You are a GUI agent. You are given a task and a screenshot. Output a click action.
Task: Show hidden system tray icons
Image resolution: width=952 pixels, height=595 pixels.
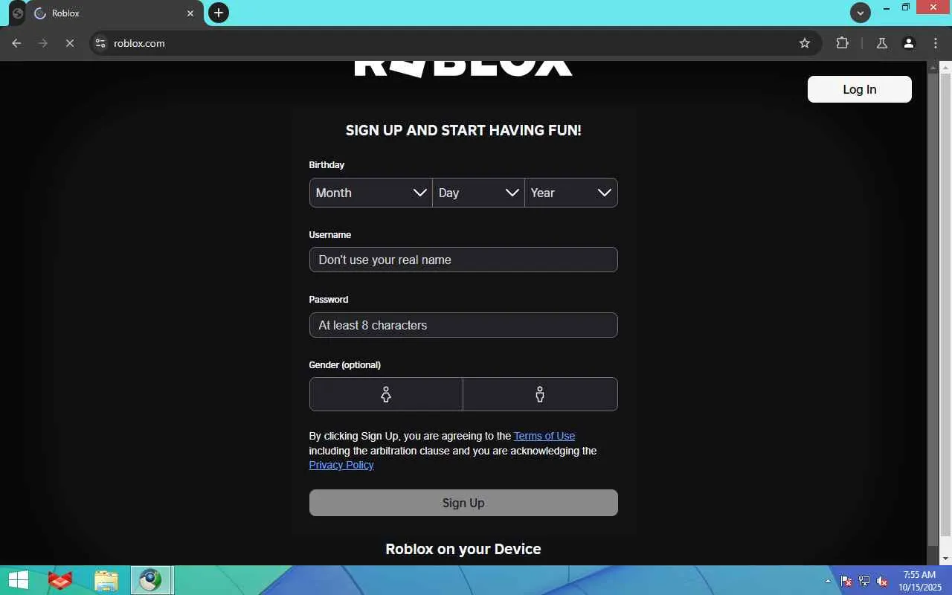(828, 581)
